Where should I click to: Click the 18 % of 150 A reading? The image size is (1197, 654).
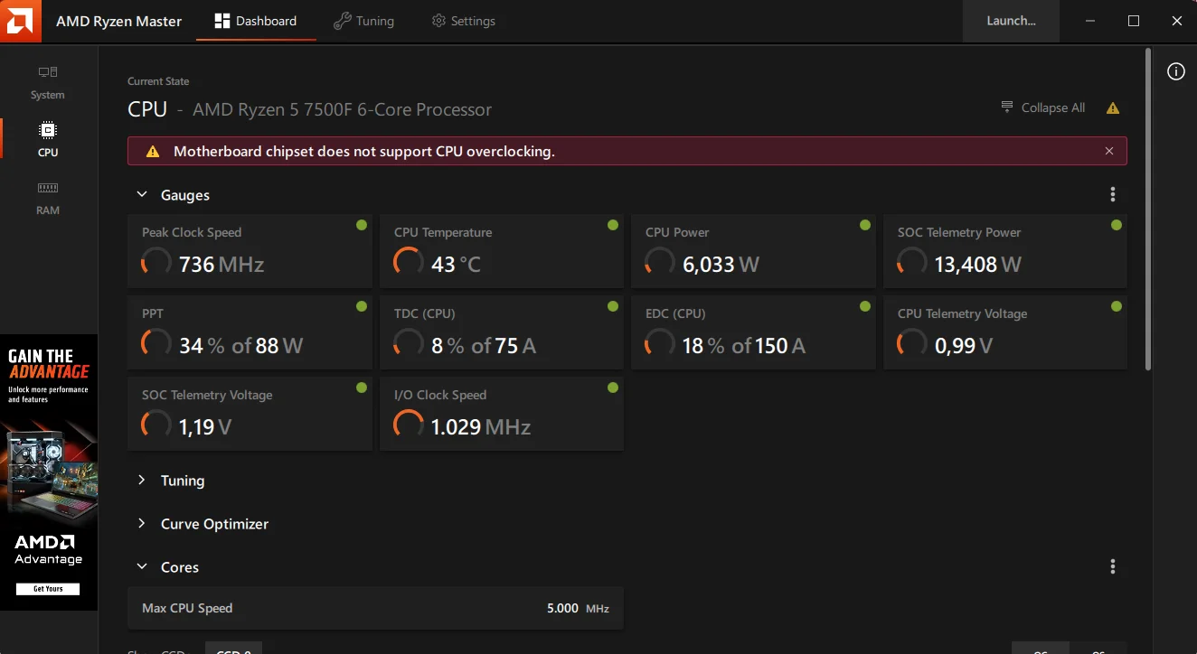(743, 346)
